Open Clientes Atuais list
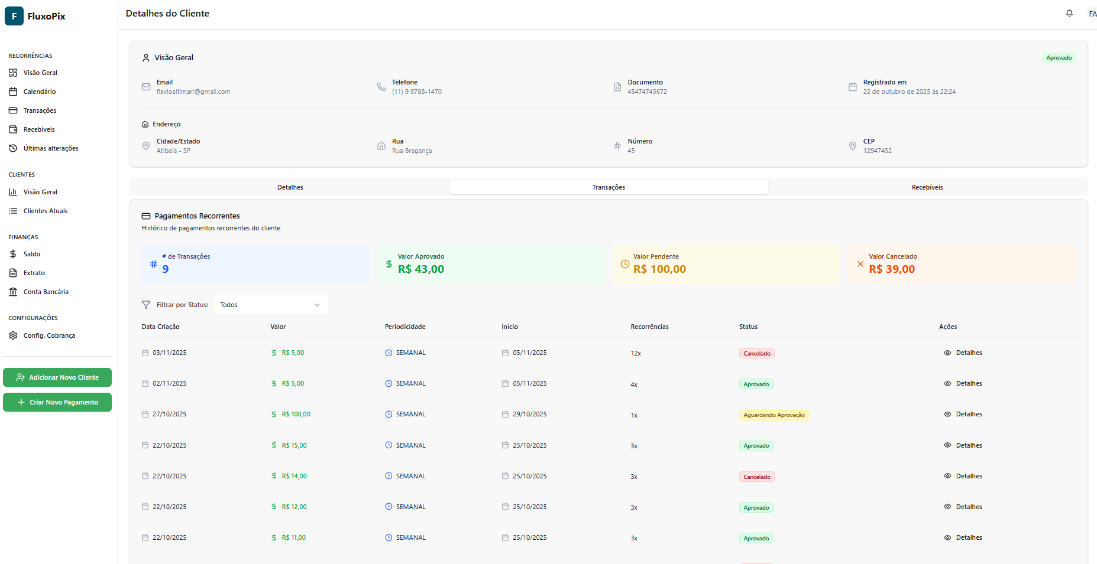Image resolution: width=1097 pixels, height=564 pixels. pyautogui.click(x=46, y=211)
